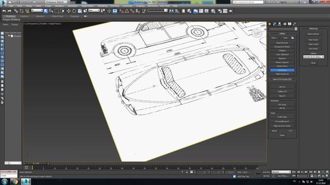
Task: Toggle Auto Key mode
Action: (x=267, y=172)
